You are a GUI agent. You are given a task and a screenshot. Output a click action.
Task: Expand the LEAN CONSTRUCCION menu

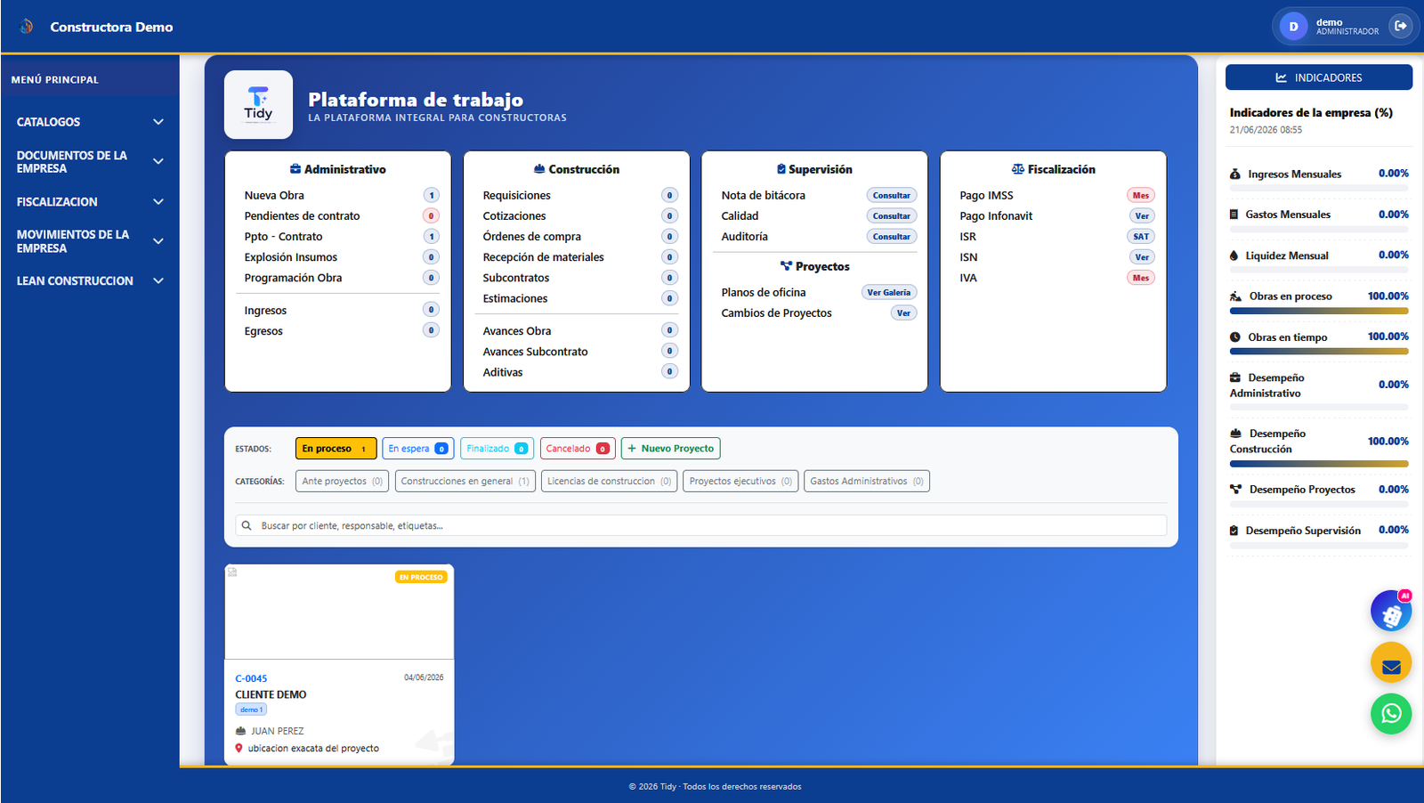point(90,280)
